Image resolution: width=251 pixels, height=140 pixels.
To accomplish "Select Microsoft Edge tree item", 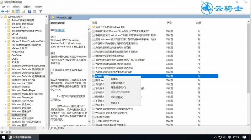I will click(x=19, y=38).
